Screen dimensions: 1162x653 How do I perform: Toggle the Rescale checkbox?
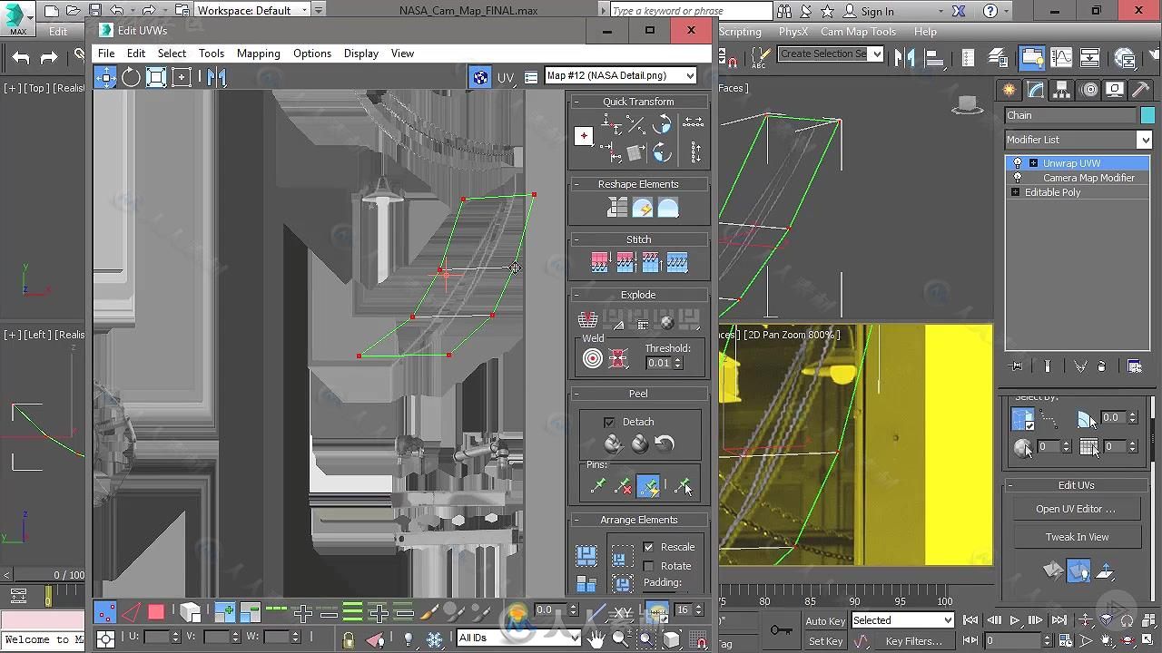coord(648,547)
